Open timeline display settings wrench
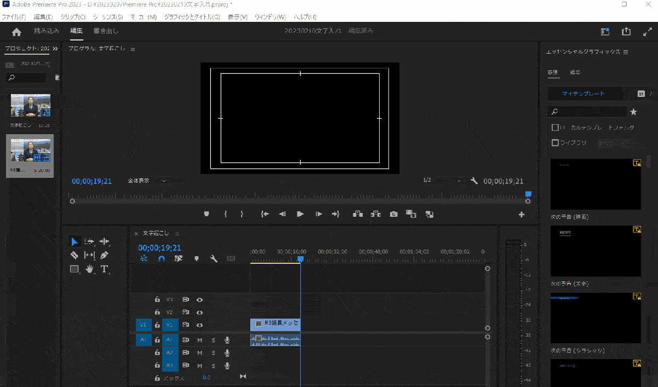 [214, 258]
